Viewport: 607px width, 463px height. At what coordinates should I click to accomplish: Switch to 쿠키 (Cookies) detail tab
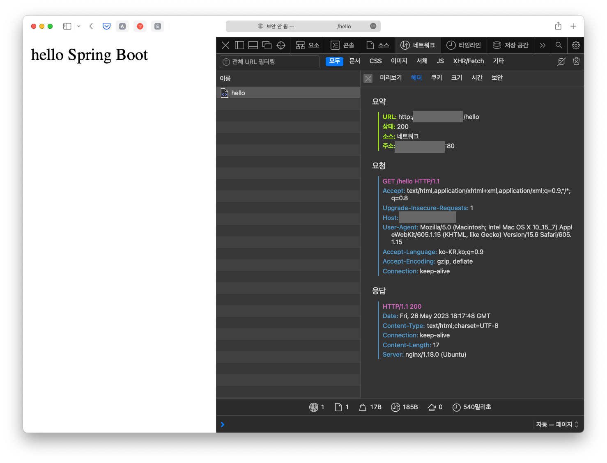click(x=437, y=78)
